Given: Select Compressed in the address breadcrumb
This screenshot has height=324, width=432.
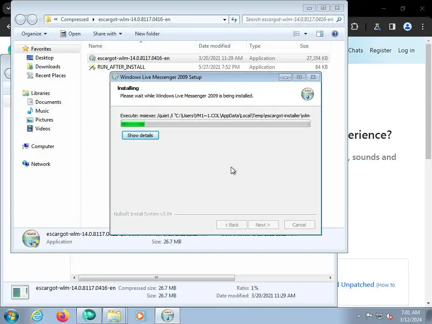Looking at the screenshot, I should (x=75, y=19).
